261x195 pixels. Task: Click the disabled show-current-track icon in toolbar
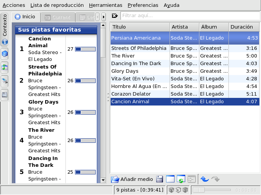click(192, 179)
